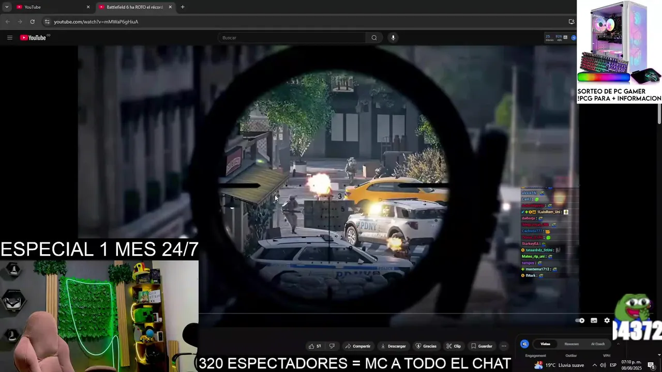This screenshot has height=372, width=662.
Task: Like the video with thumbs up
Action: pos(315,346)
